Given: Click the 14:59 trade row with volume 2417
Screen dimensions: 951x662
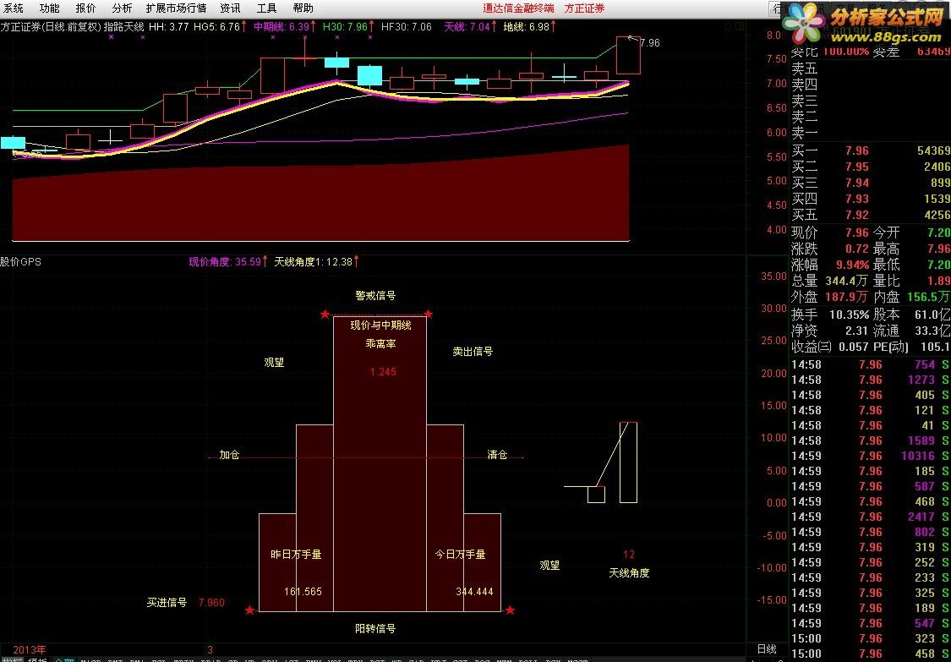Looking at the screenshot, I should [x=871, y=517].
